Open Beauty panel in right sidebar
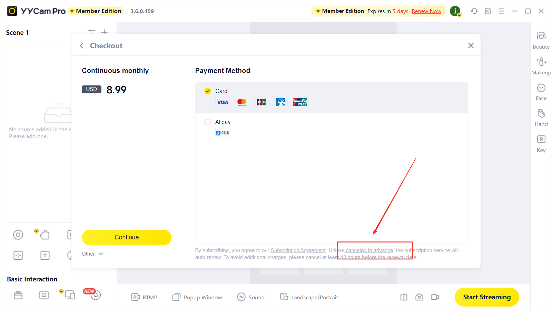This screenshot has height=310, width=552. pyautogui.click(x=541, y=40)
